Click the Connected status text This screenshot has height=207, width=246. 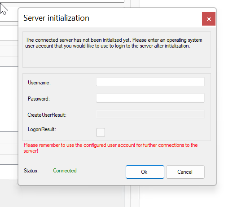(x=65, y=171)
